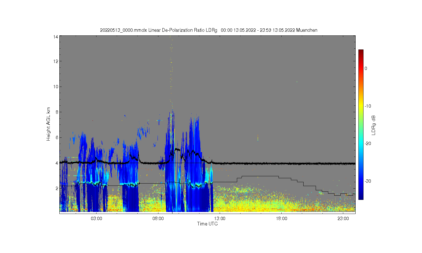Click the colorbar value -10
The height and width of the screenshot is (253, 422).
click(x=368, y=106)
